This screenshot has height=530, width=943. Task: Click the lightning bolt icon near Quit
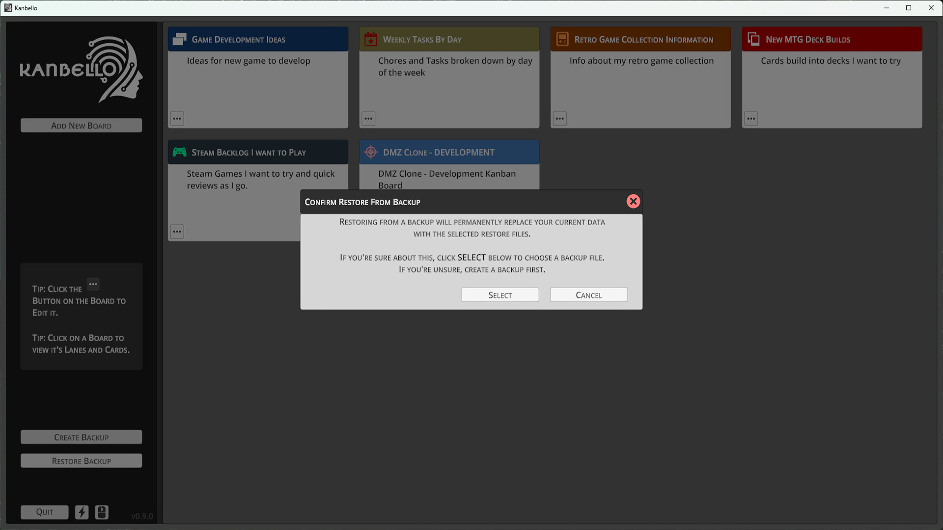pyautogui.click(x=82, y=512)
